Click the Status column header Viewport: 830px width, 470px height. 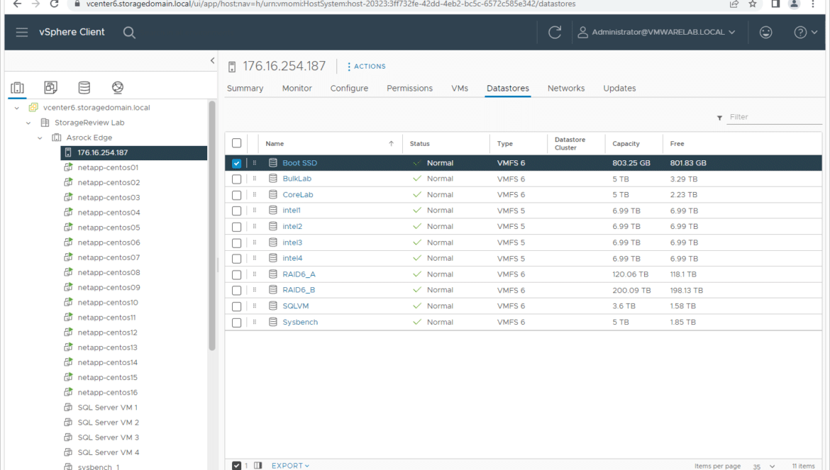419,144
